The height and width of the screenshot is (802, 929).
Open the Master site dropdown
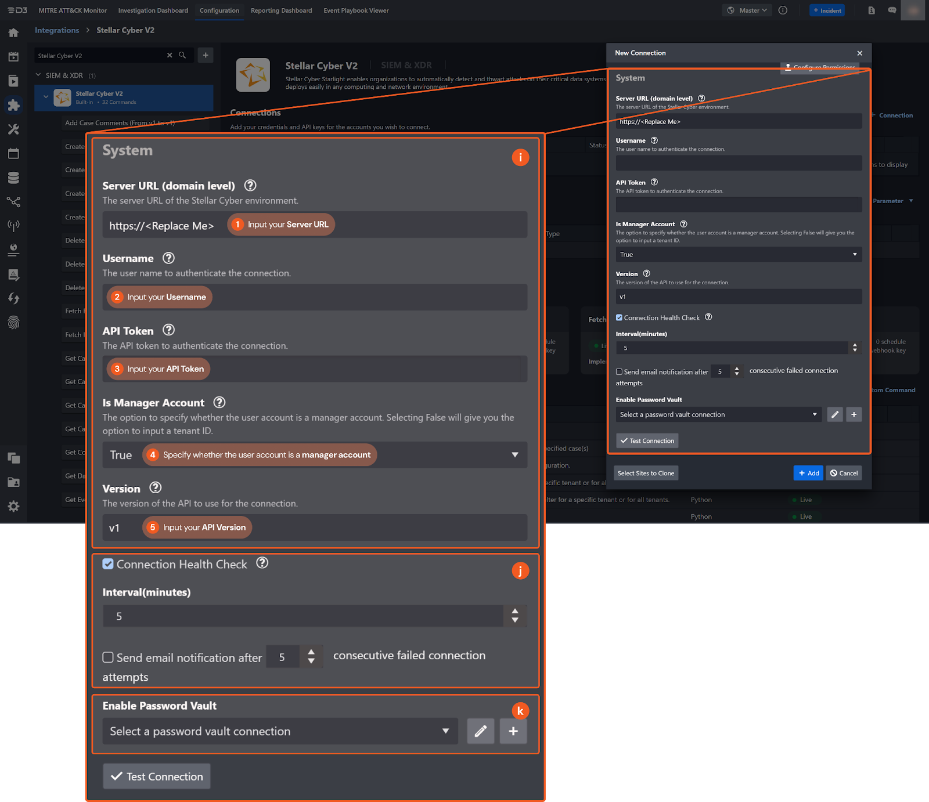coord(747,10)
